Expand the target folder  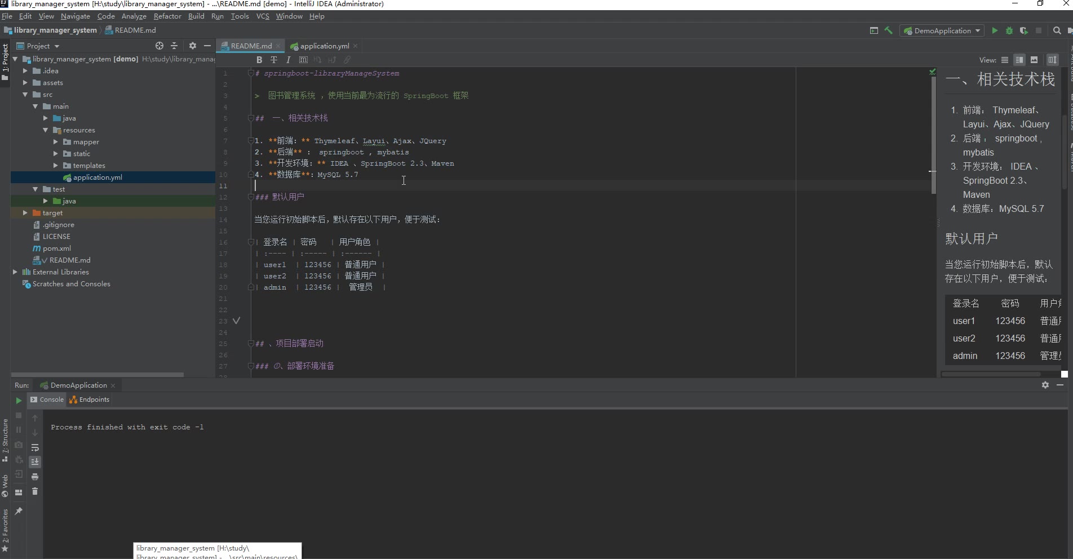click(25, 213)
